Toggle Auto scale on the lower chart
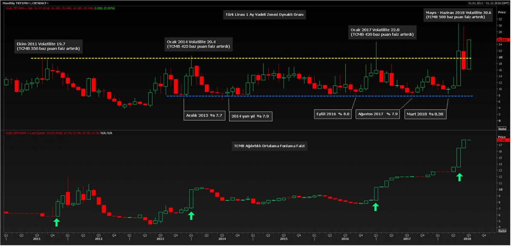Viewport: 511px width, 246px height. click(502, 230)
